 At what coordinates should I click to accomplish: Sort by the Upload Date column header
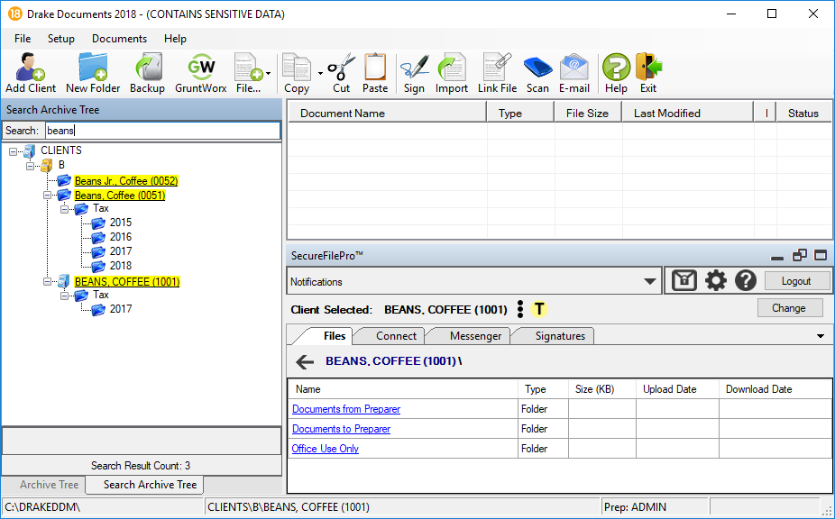pos(677,389)
